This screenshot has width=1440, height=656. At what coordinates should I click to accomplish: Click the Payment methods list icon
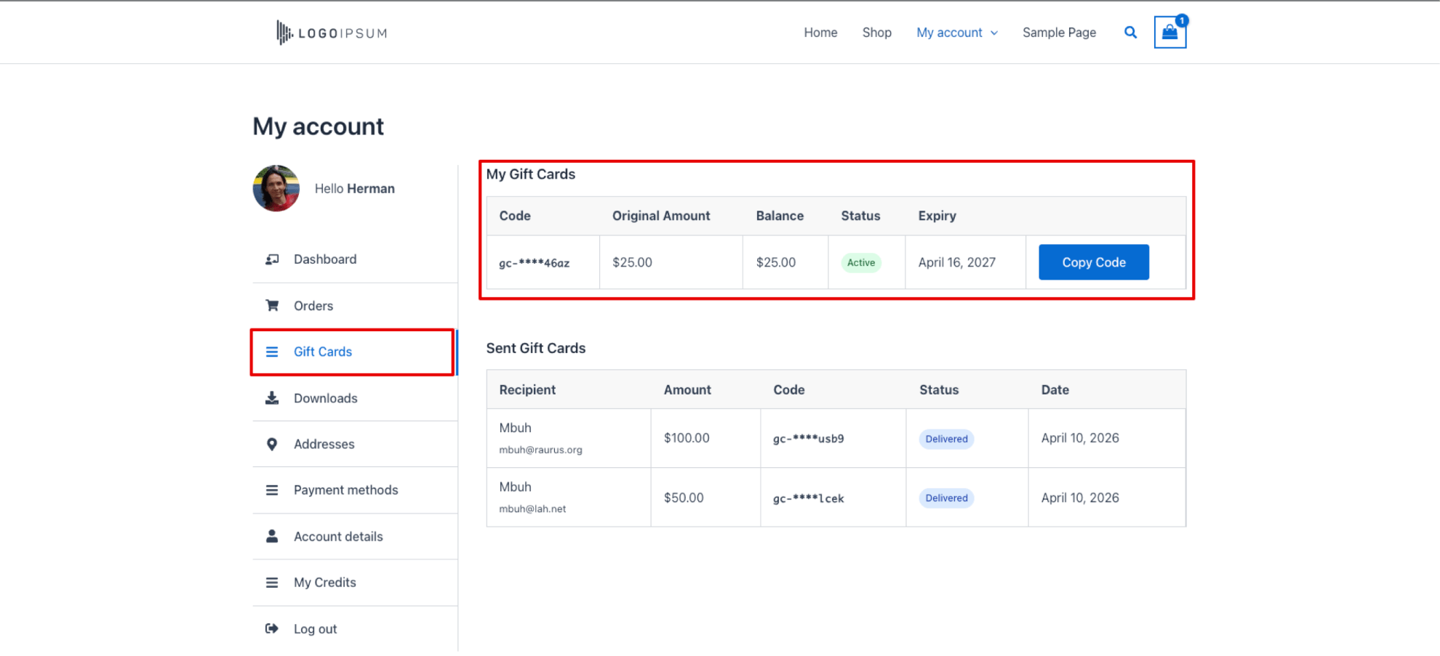point(272,490)
